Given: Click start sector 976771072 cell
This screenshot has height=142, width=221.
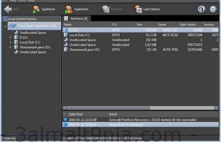Looking at the screenshot, I should click(x=195, y=45).
